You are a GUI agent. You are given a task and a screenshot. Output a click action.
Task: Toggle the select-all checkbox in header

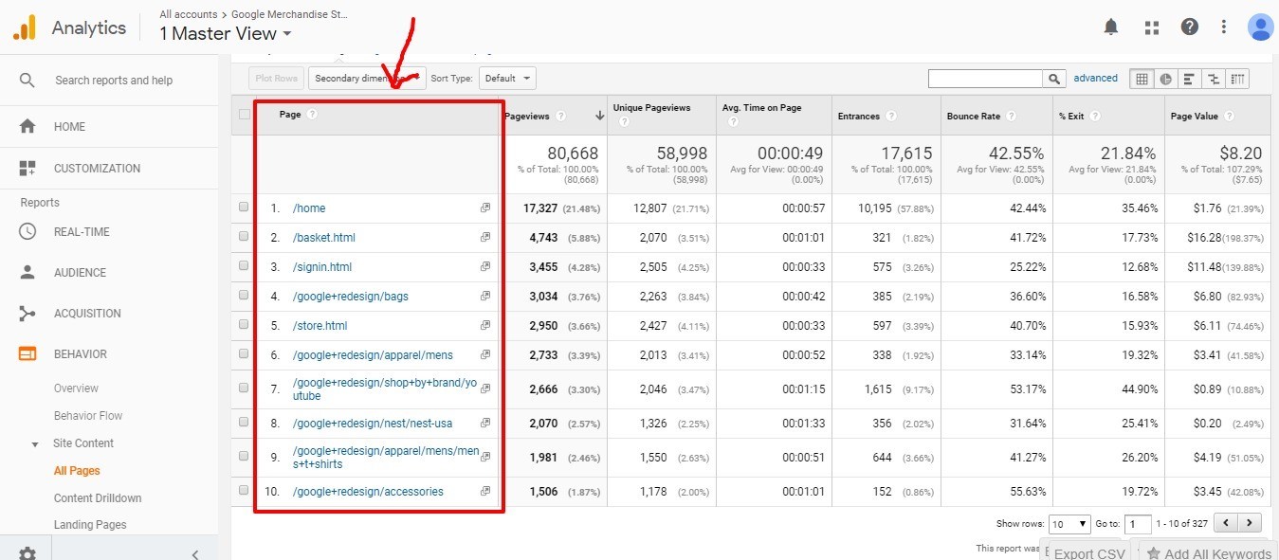tap(245, 115)
